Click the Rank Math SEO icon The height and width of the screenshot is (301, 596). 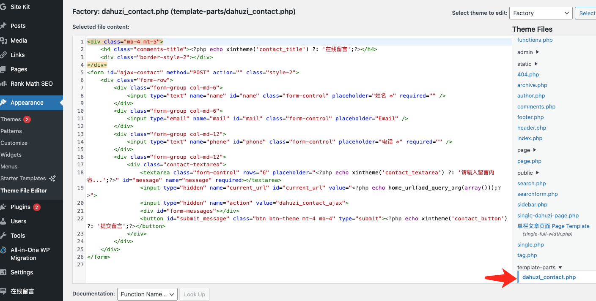pos(3,84)
